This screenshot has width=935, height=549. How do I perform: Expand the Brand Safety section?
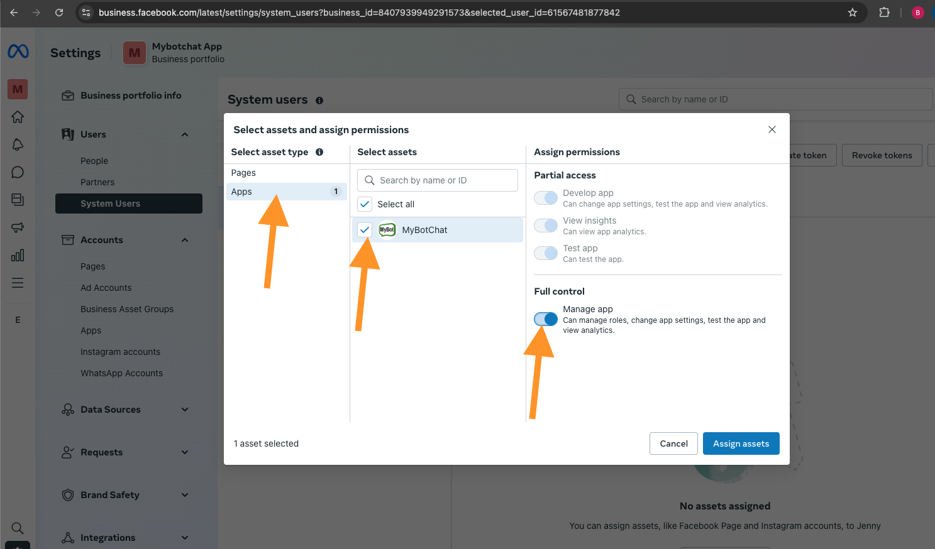[185, 495]
